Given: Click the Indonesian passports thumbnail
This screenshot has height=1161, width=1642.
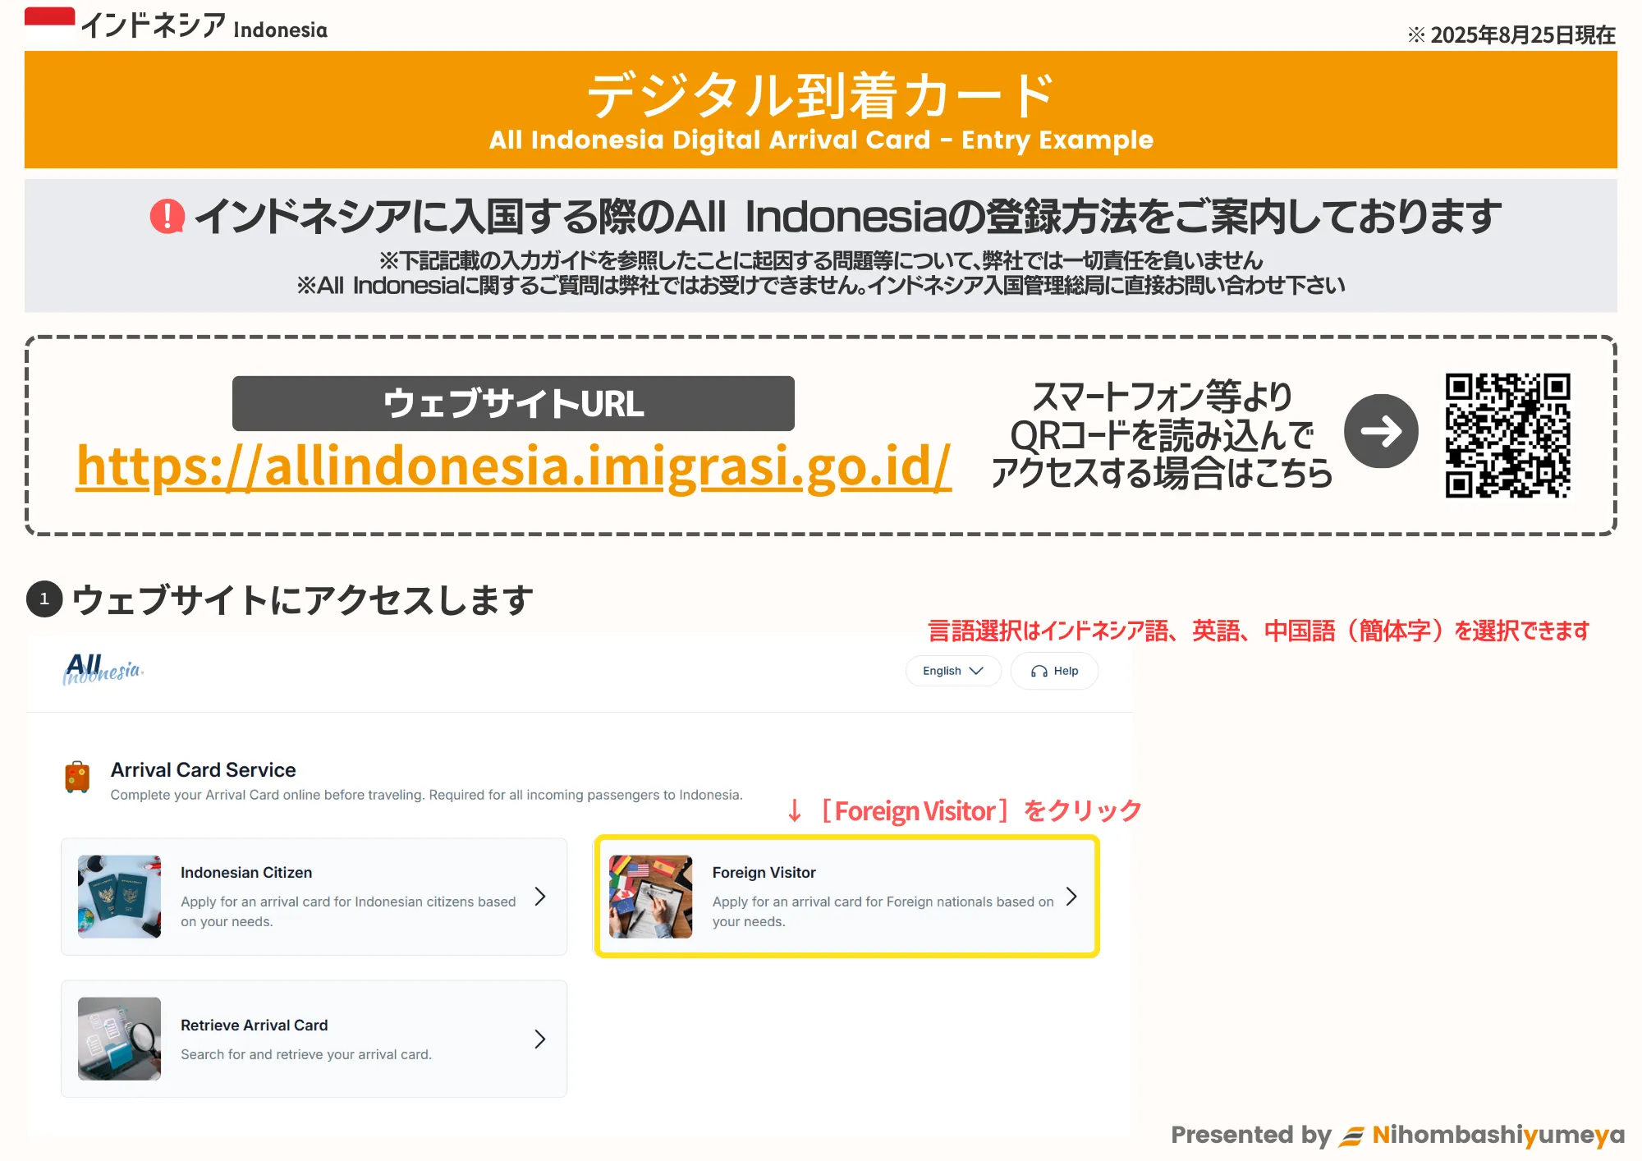Looking at the screenshot, I should click(120, 896).
